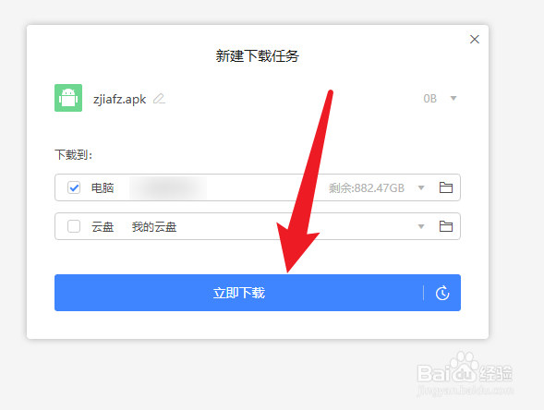Open folder browser for 云盘 location
Image resolution: width=544 pixels, height=410 pixels.
pyautogui.click(x=446, y=226)
